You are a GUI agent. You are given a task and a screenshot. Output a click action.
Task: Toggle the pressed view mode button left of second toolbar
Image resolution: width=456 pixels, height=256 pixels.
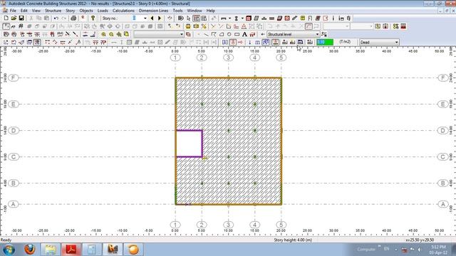pos(6,26)
